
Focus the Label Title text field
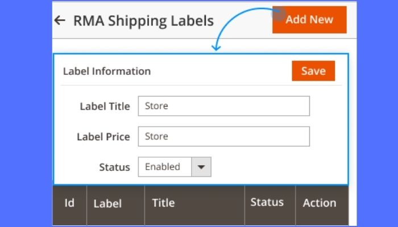223,106
